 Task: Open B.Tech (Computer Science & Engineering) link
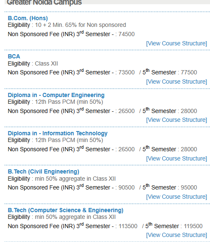tap(66, 210)
